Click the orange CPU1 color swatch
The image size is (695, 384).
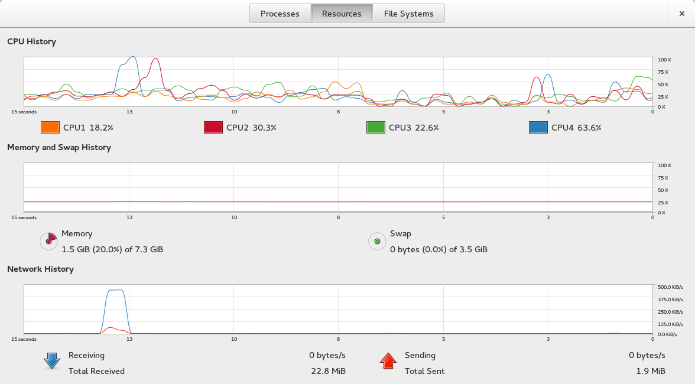pos(50,128)
